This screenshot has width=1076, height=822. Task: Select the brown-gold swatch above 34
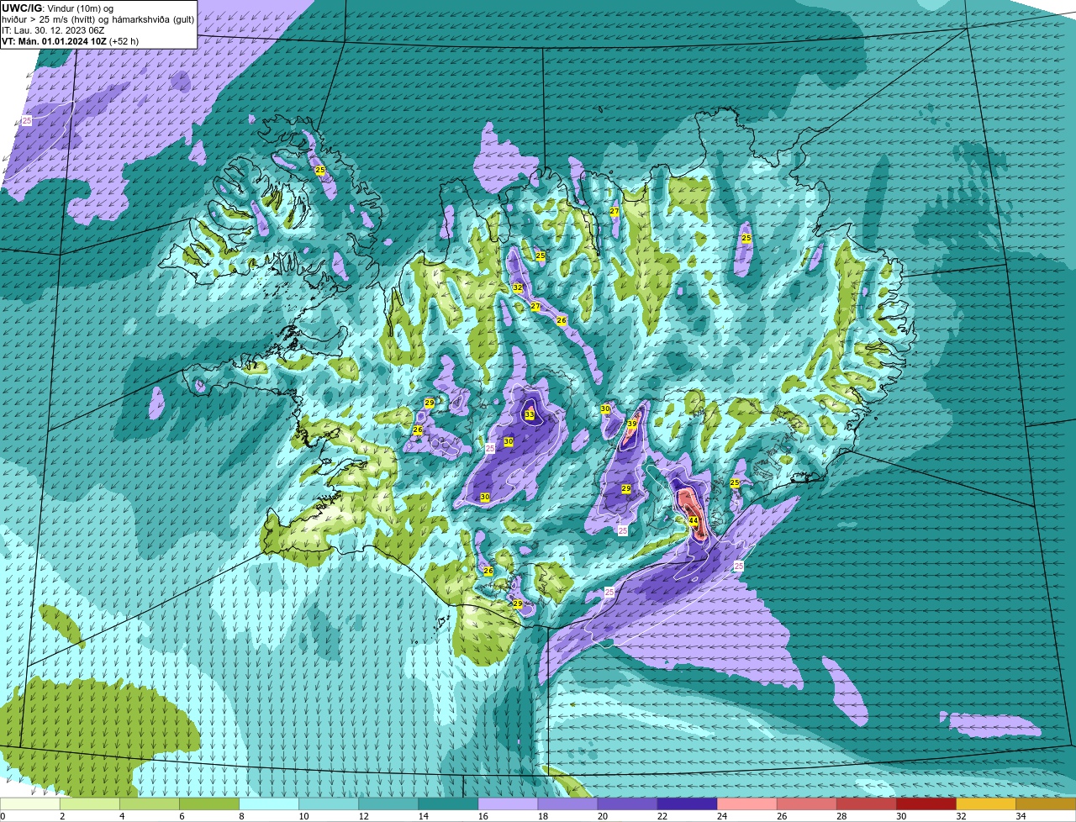1045,804
